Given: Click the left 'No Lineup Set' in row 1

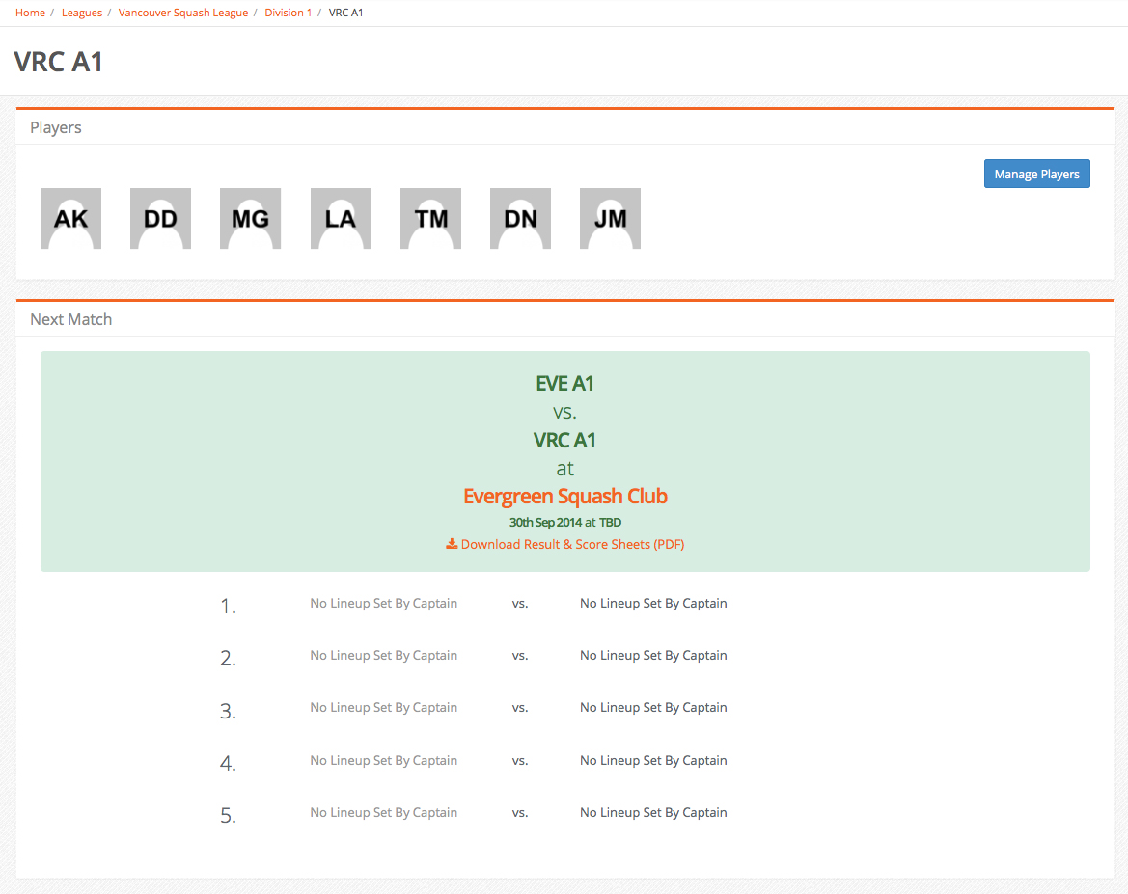Looking at the screenshot, I should click(x=383, y=604).
